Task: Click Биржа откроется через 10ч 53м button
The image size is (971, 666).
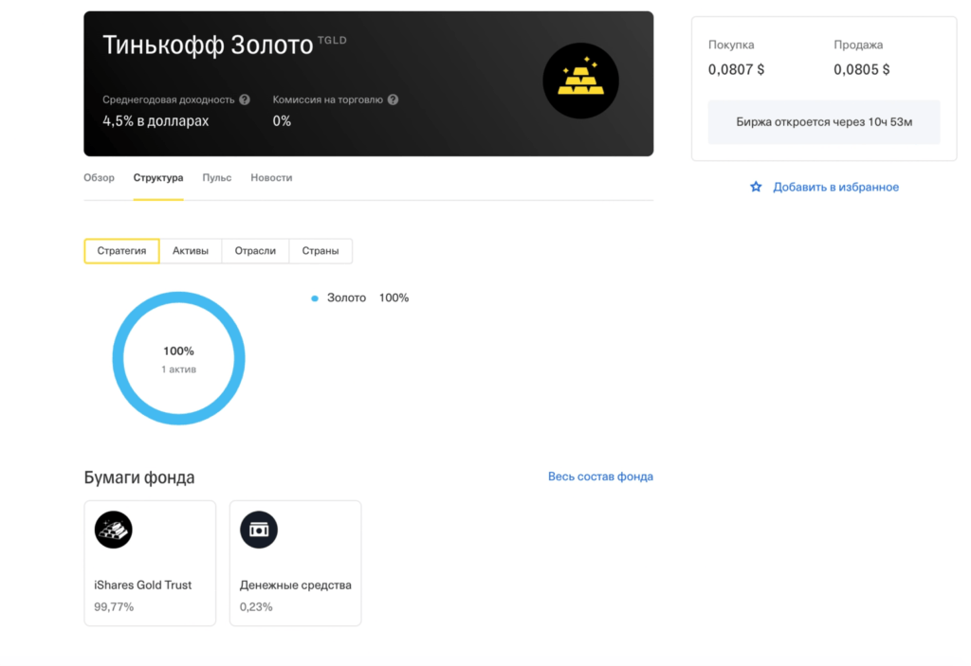Action: [824, 122]
